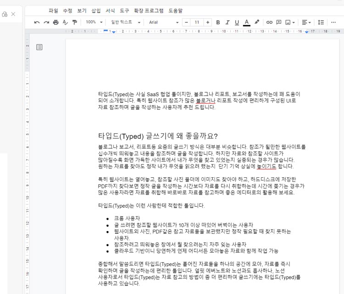Screen dimensions: 344x294
Task: Click the font size field showing 11
Action: coord(197,23)
